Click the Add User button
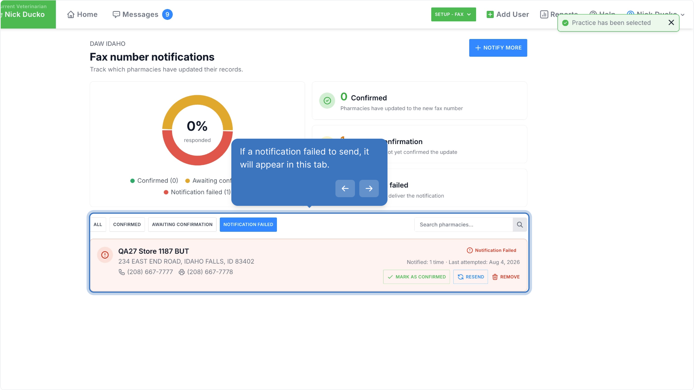Screen dimensions: 694x390 click(x=507, y=14)
